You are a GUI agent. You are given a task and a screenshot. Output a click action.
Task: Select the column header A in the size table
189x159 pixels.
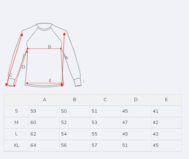45,100
